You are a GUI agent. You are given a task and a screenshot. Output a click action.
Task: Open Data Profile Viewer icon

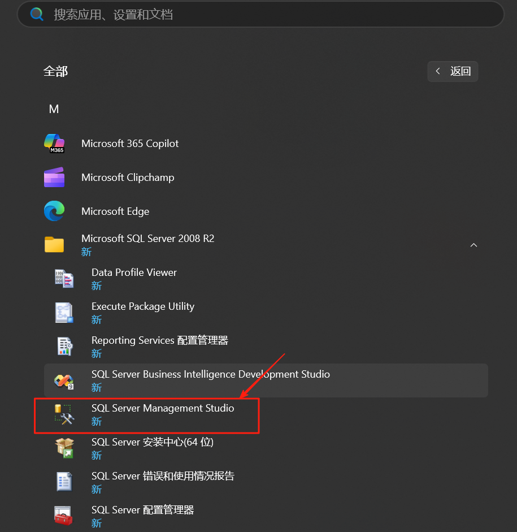click(x=64, y=279)
